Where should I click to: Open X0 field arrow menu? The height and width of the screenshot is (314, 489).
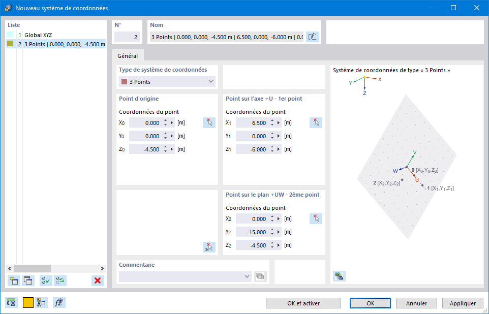coord(172,123)
